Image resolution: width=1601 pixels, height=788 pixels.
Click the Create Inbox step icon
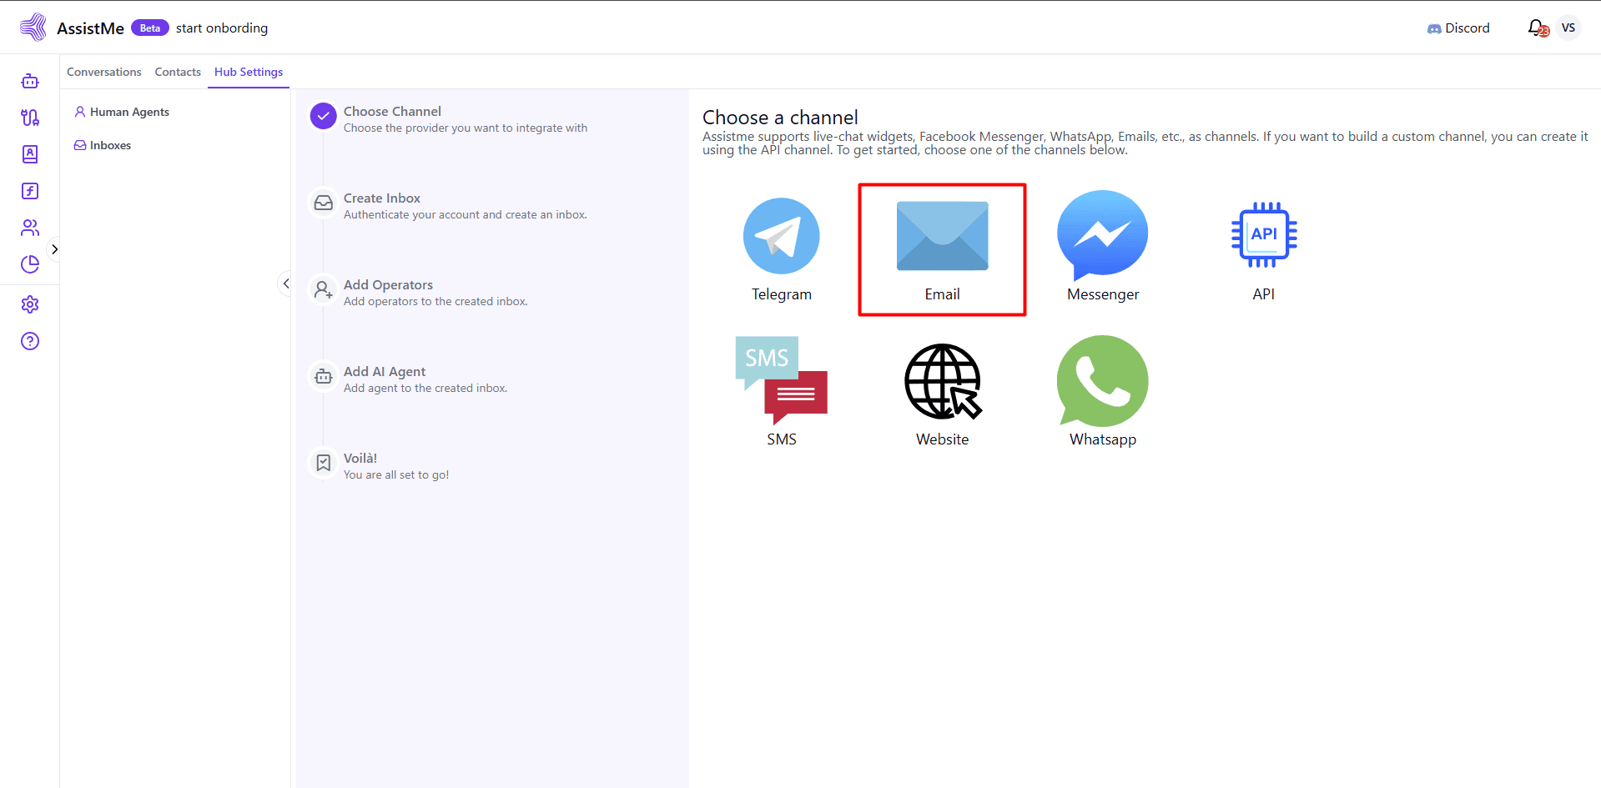point(323,203)
